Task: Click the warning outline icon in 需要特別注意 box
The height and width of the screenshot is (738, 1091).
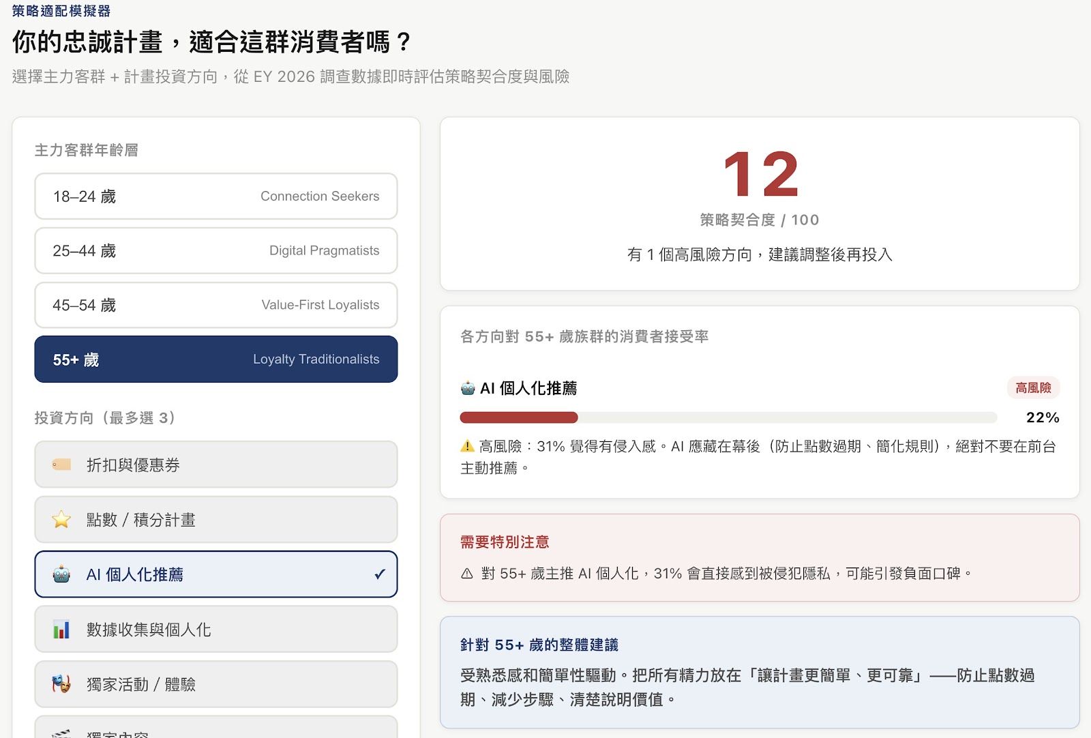Action: point(467,574)
